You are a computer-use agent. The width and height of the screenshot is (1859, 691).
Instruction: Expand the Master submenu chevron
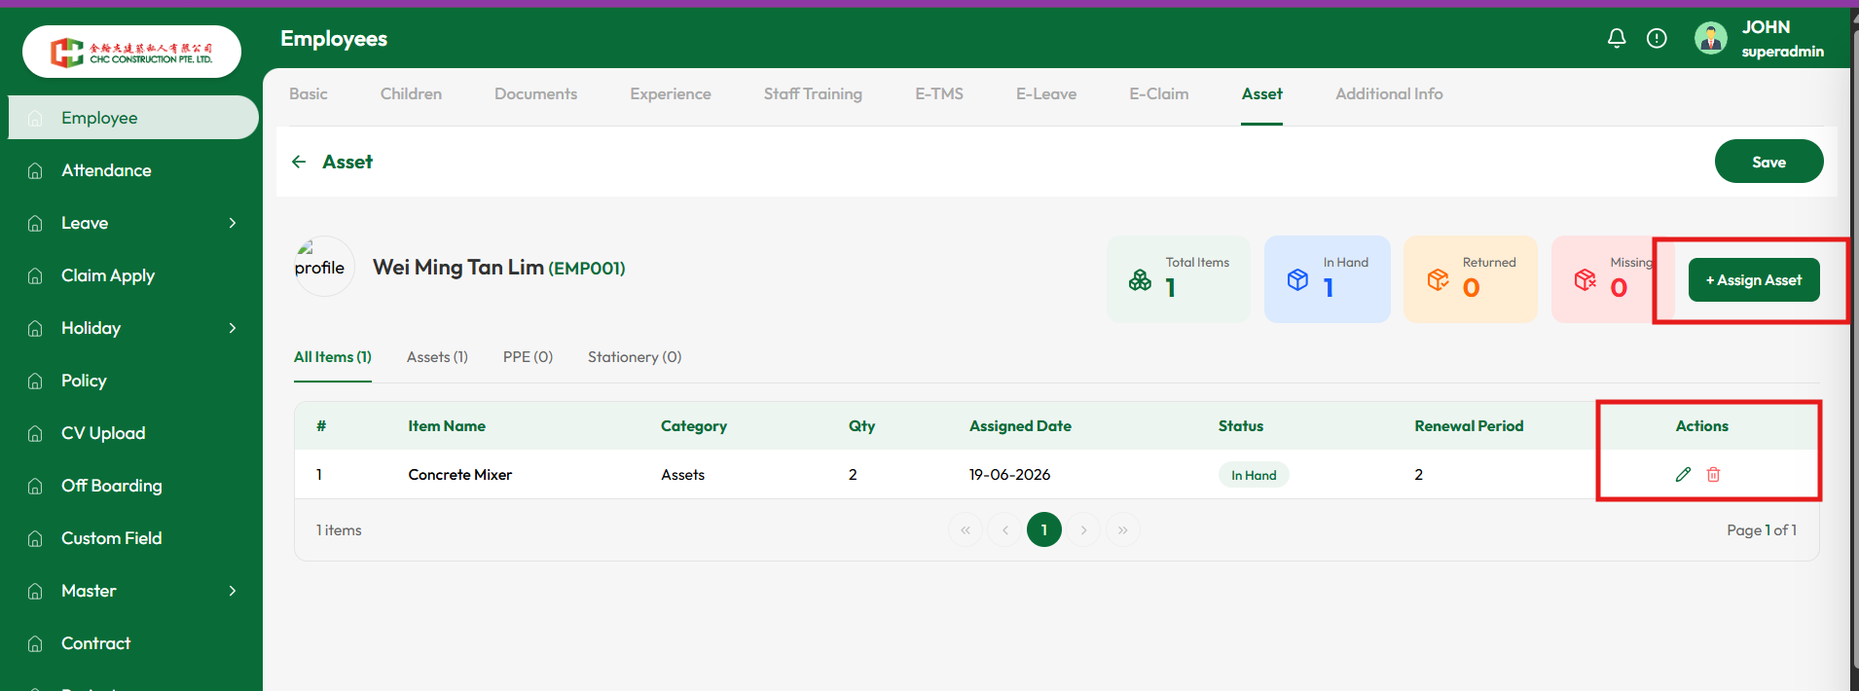233,591
